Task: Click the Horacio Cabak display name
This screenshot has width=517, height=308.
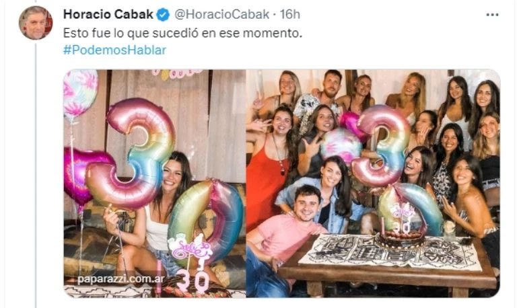Action: pyautogui.click(x=108, y=15)
